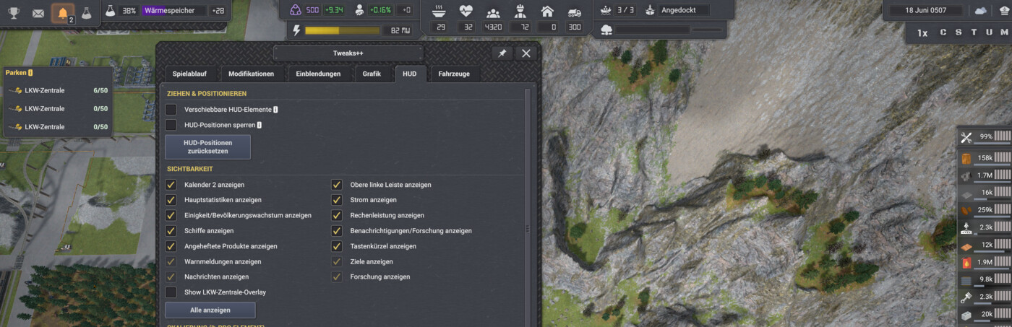Click the 18 Juni 0507 date display
1012x327 pixels.
pyautogui.click(x=925, y=11)
